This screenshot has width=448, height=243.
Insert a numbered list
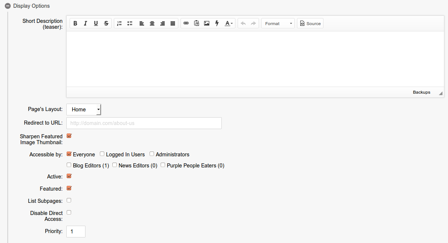tap(119, 24)
